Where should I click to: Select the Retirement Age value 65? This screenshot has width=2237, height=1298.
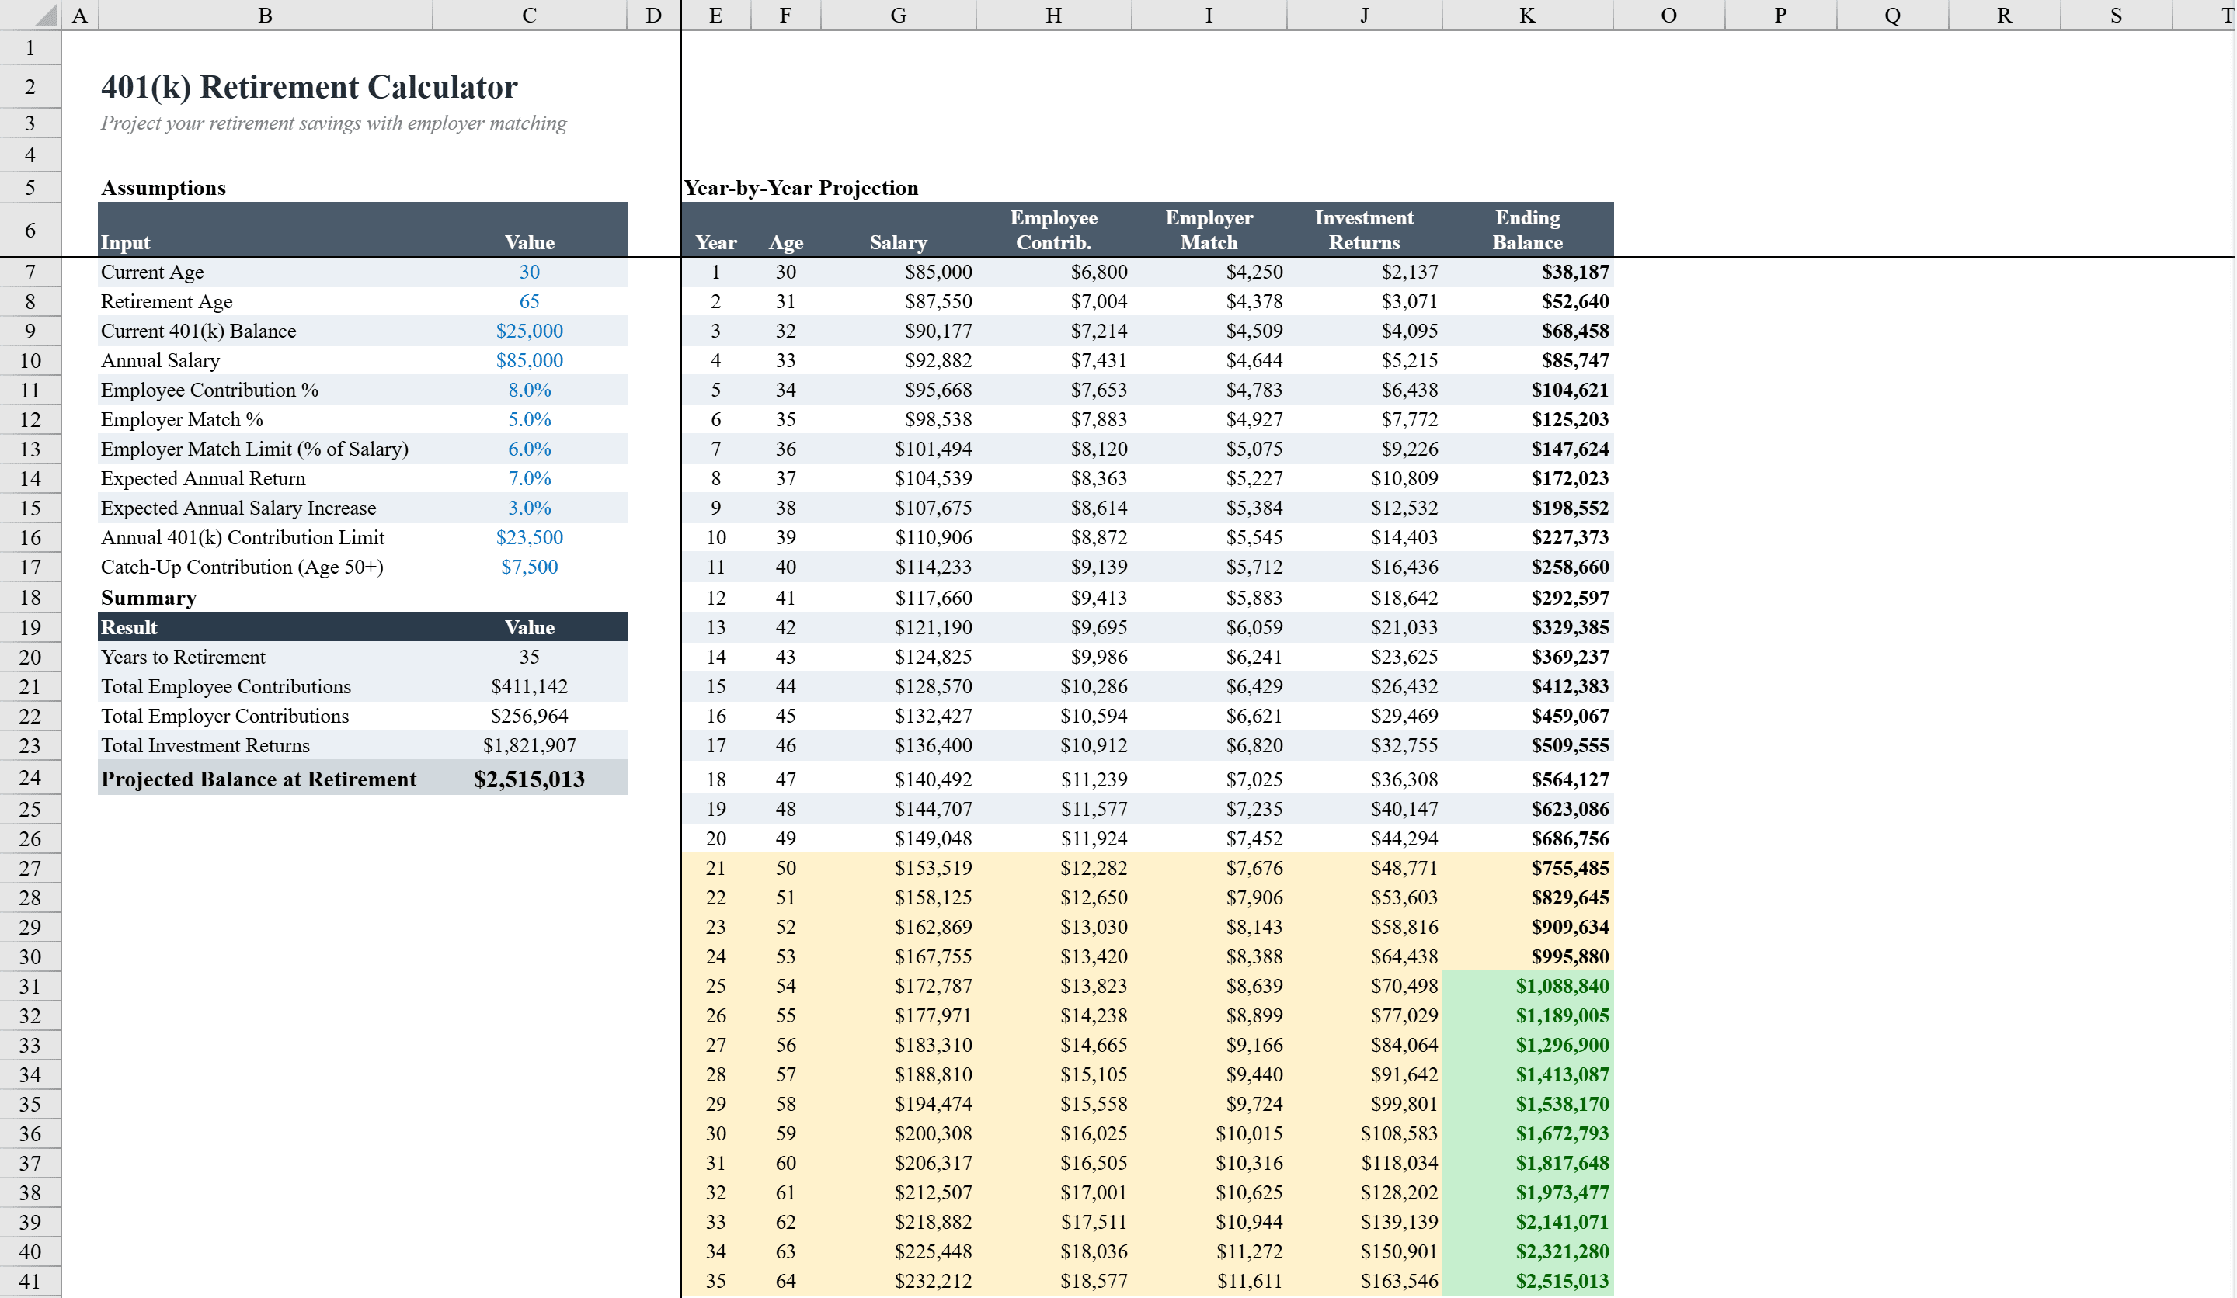click(x=529, y=302)
